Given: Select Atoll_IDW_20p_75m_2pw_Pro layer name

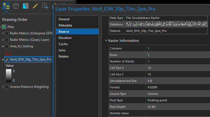Looking at the screenshot, I should coord(31,59).
